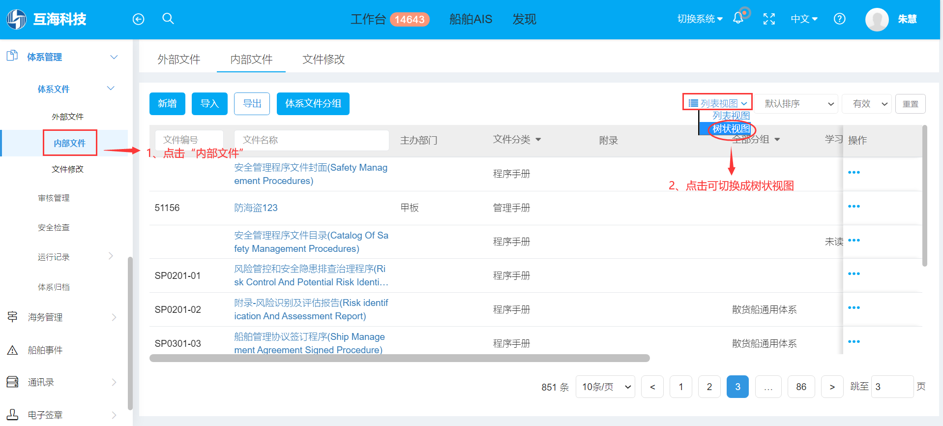This screenshot has width=943, height=426.
Task: Click the 文件名称 search field
Action: pos(312,140)
